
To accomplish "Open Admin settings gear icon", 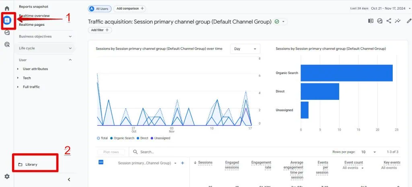I will coord(7,177).
